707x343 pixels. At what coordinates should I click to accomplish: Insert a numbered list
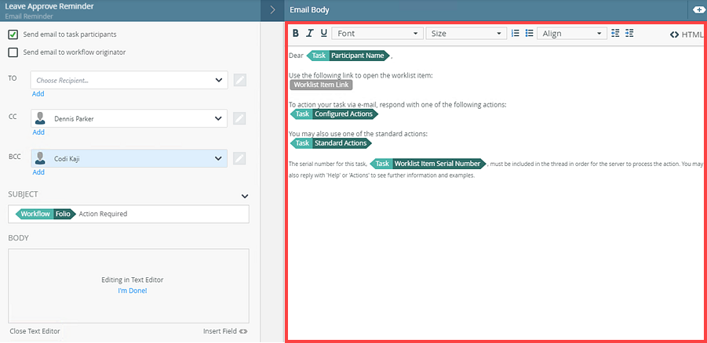coord(516,34)
